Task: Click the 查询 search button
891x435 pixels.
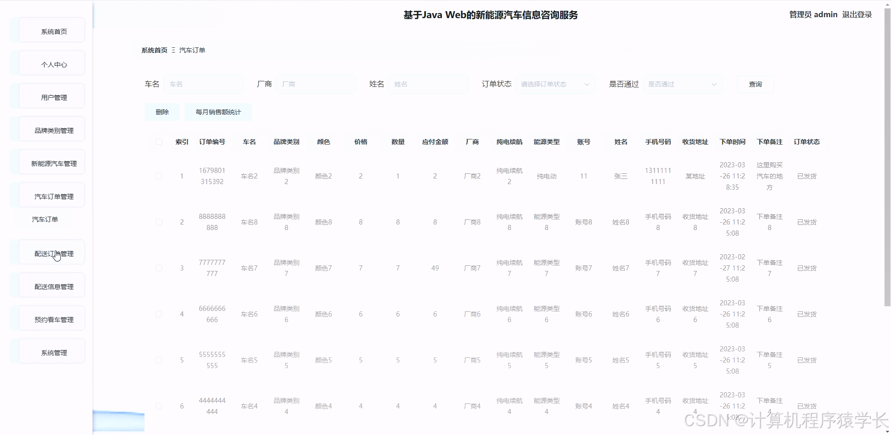Action: coord(754,84)
